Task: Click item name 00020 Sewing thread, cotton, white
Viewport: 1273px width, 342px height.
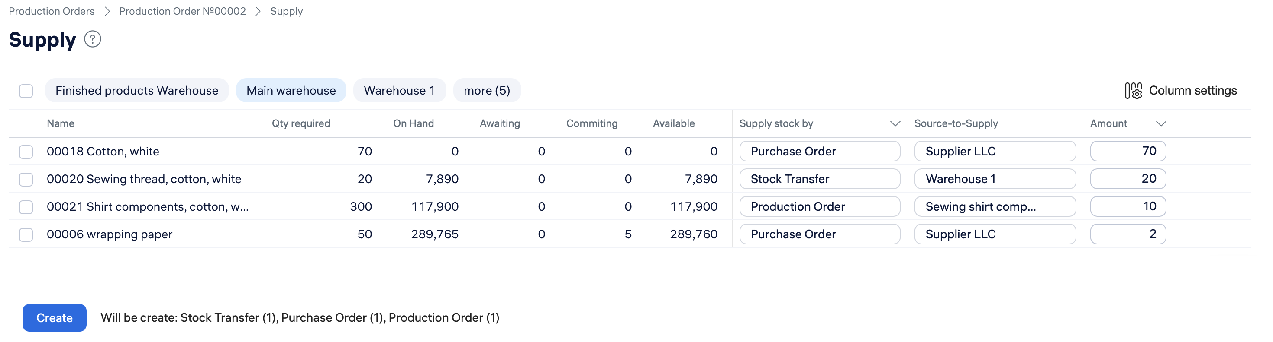Action: pos(144,179)
